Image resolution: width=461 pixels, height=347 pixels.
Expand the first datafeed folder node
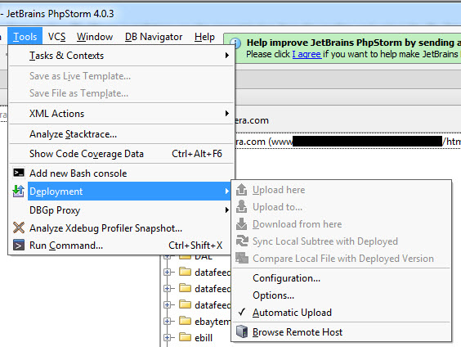click(x=167, y=272)
